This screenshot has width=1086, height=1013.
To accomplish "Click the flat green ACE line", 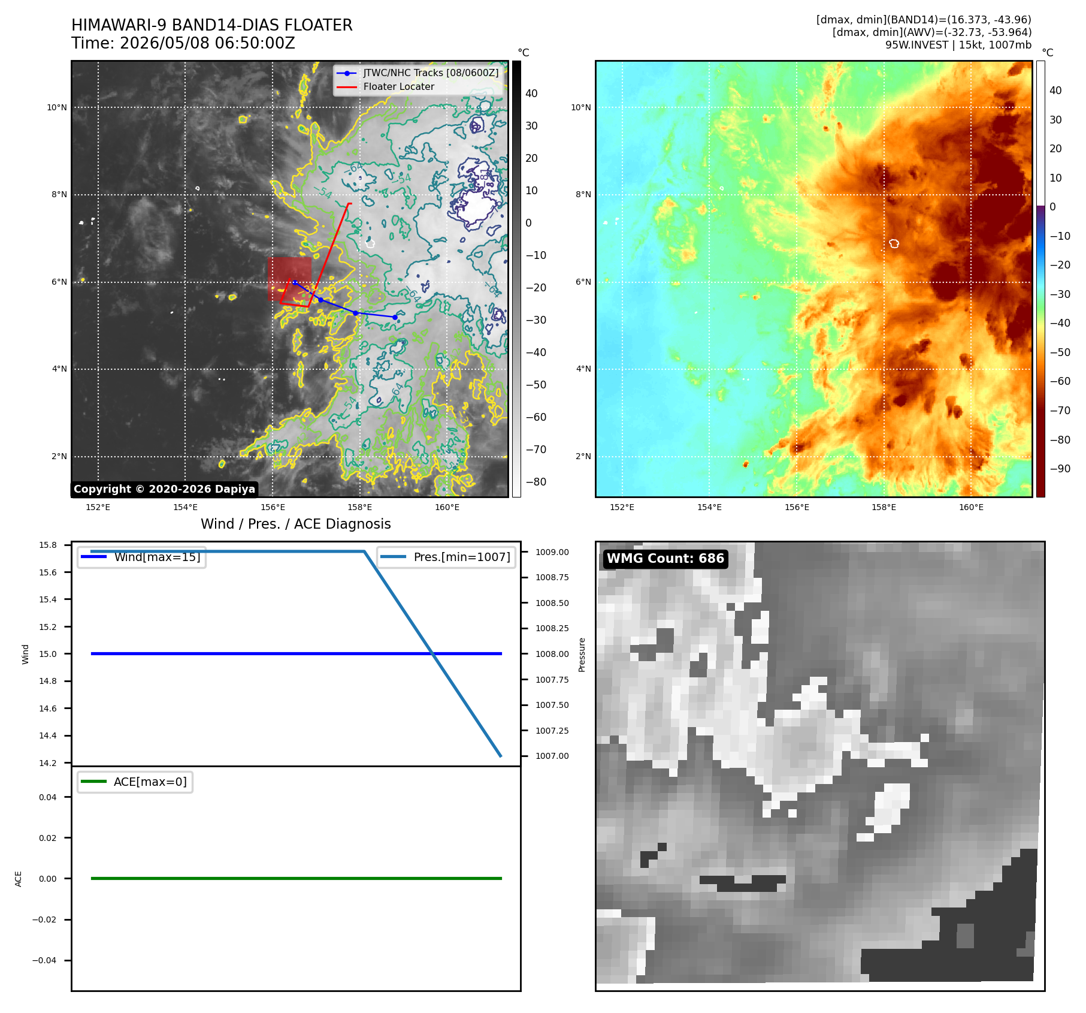I will pyautogui.click(x=297, y=878).
